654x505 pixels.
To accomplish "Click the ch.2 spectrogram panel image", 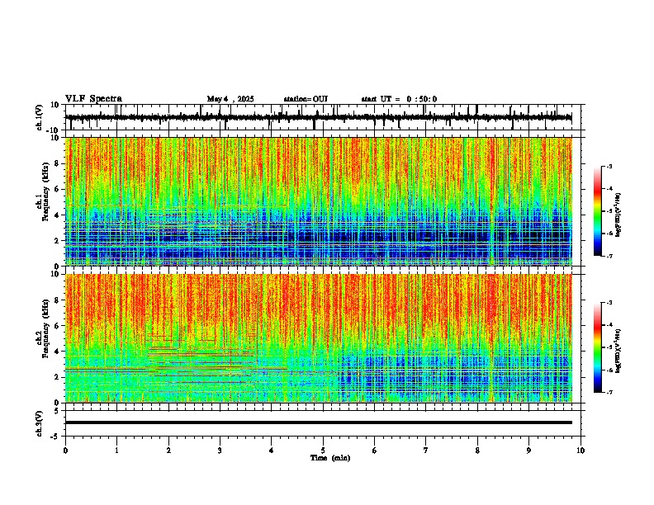I will pos(318,338).
